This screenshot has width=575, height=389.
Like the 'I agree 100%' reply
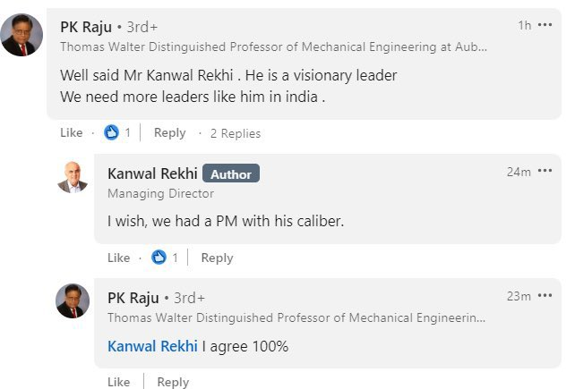(118, 382)
